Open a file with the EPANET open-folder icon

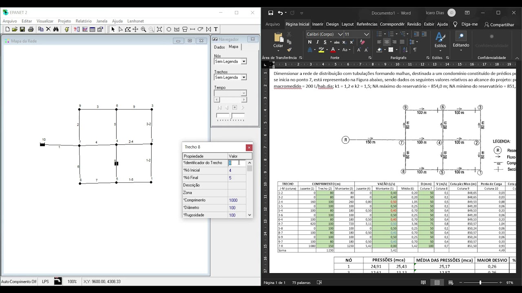pyautogui.click(x=15, y=29)
